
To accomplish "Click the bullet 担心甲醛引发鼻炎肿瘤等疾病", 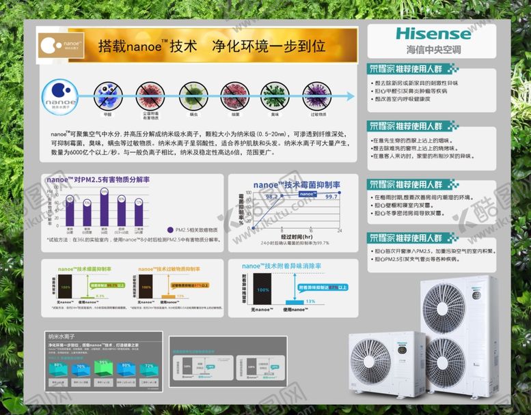I will click(x=409, y=91).
